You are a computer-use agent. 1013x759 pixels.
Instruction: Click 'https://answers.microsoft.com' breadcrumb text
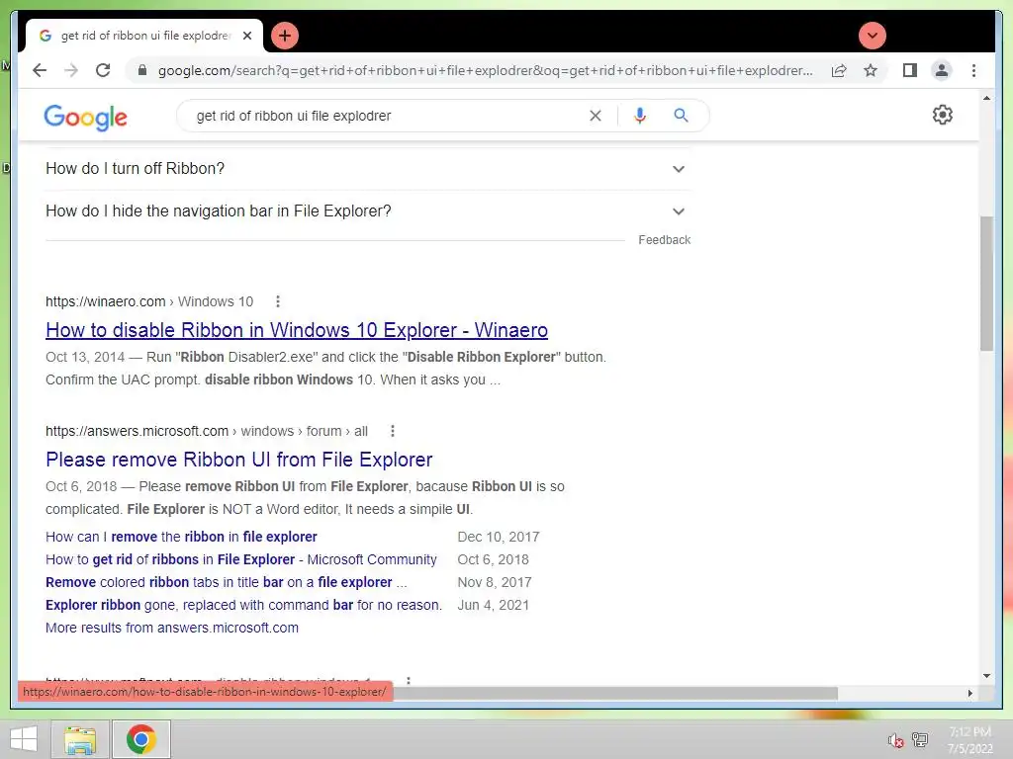137,431
